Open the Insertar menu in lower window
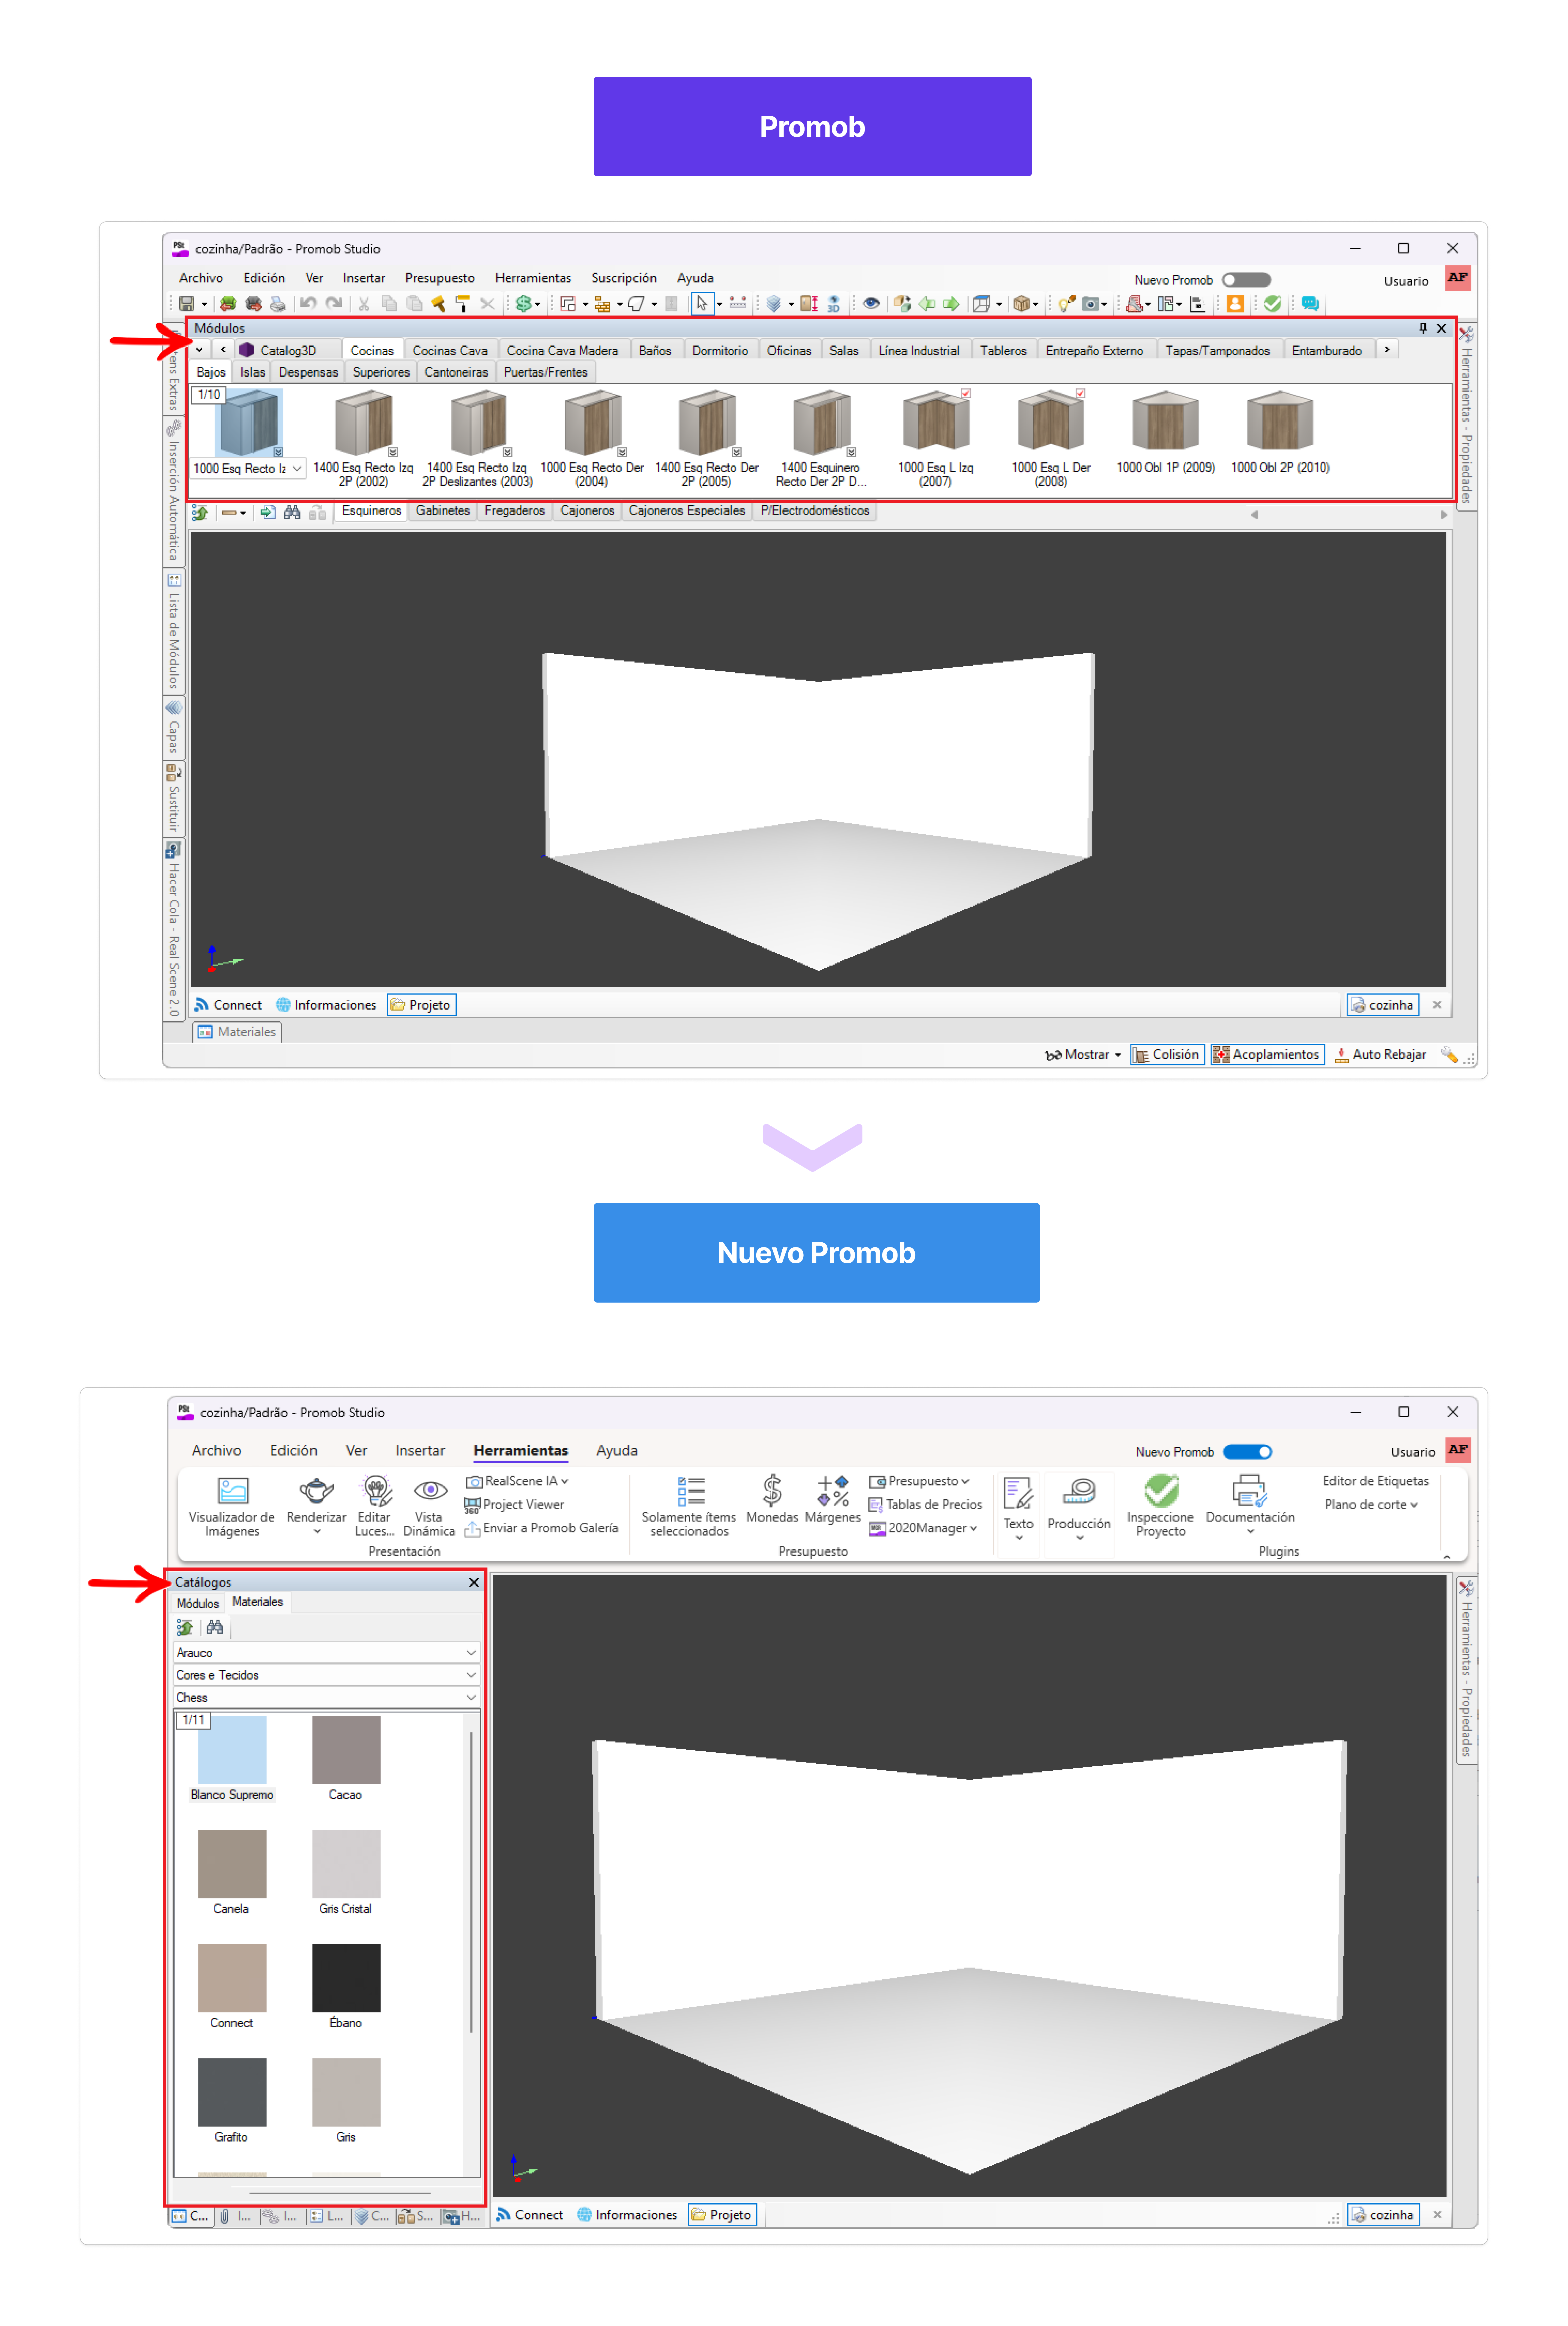This screenshot has width=1568, height=2326. coord(420,1451)
